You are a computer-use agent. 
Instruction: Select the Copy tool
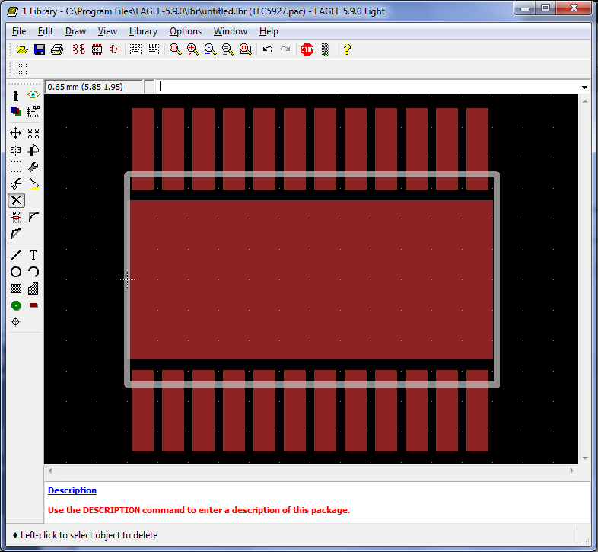click(x=33, y=132)
